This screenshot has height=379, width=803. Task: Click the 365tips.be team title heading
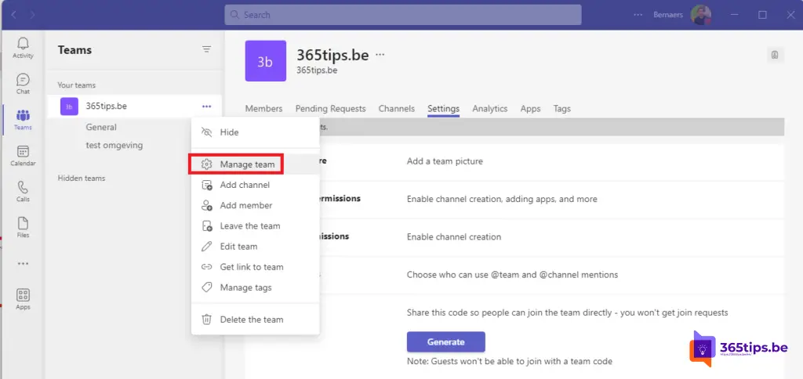(332, 55)
